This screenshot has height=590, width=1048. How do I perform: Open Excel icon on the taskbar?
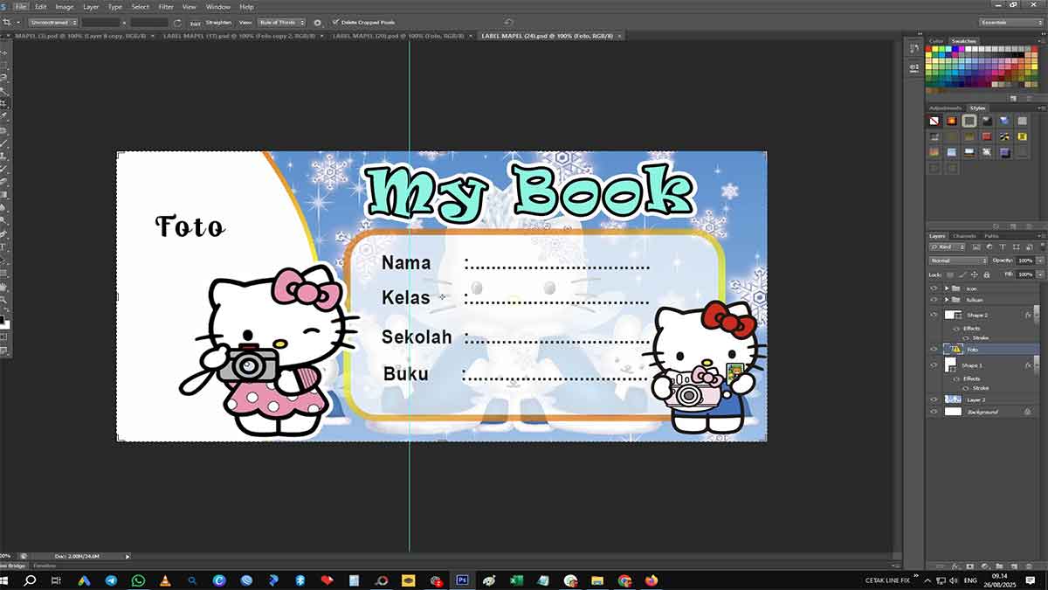516,580
